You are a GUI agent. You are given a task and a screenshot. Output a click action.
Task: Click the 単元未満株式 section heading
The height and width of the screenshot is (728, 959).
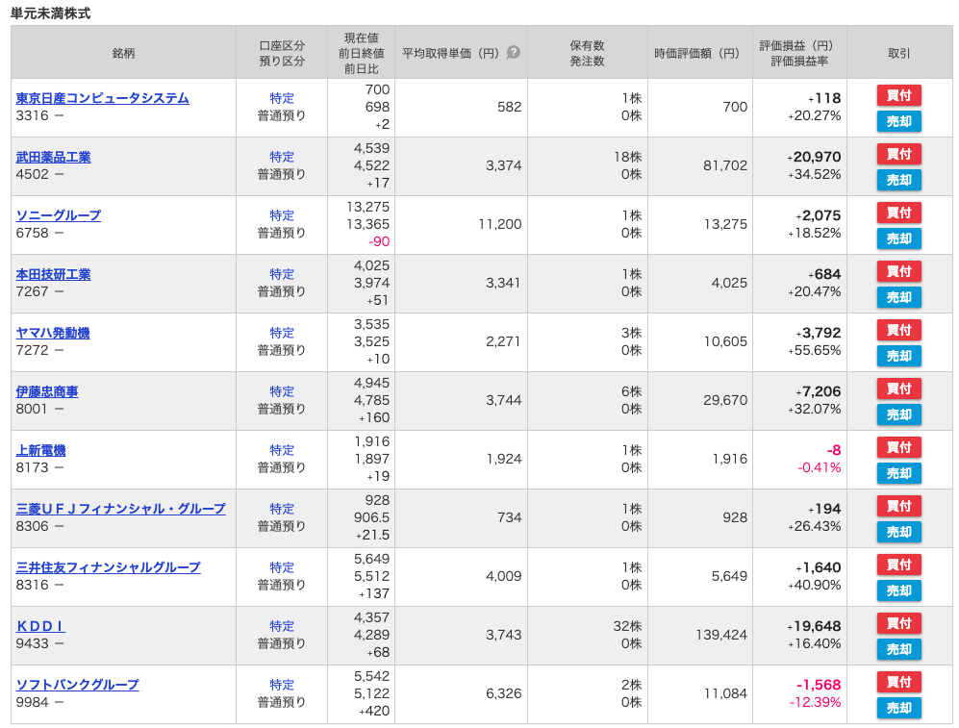click(51, 13)
